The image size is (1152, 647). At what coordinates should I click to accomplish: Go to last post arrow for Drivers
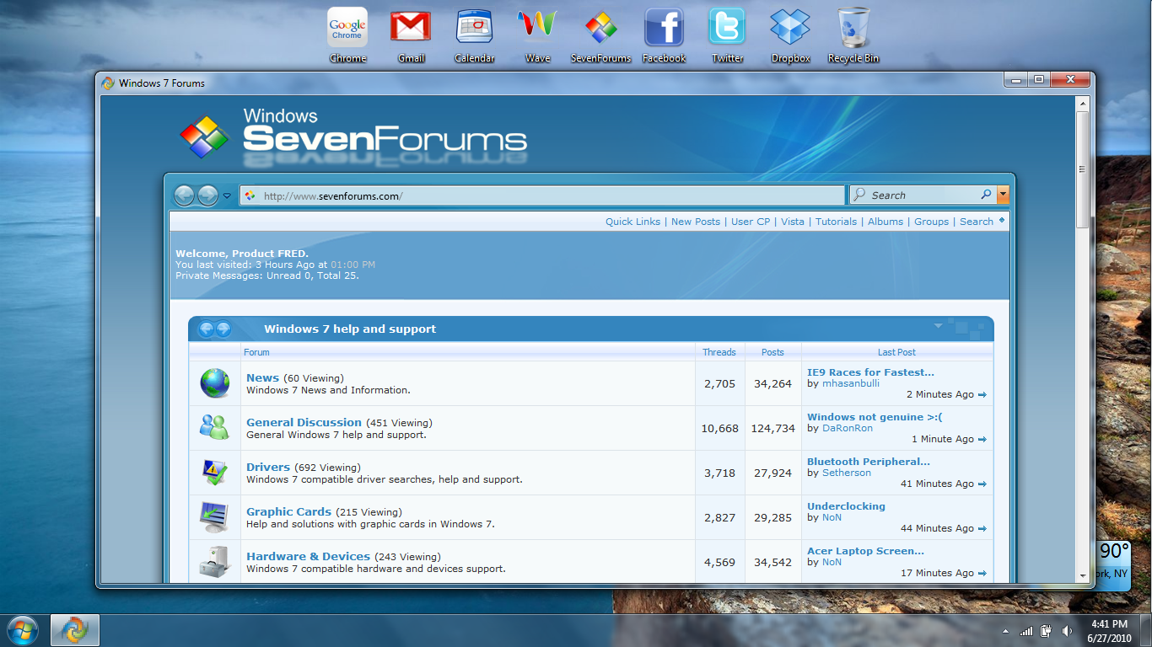click(x=982, y=484)
